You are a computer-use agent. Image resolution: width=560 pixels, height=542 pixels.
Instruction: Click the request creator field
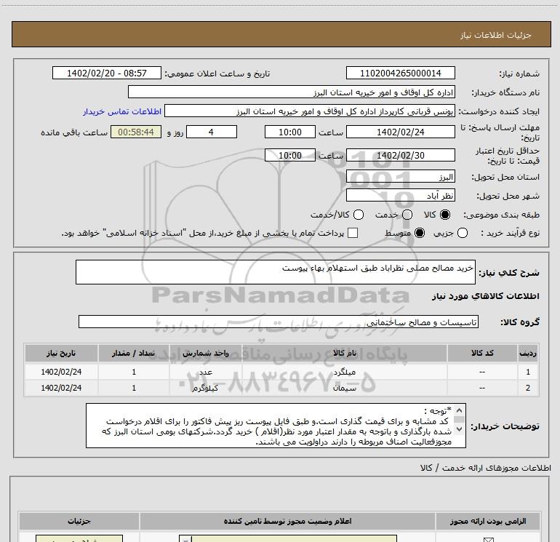pyautogui.click(x=310, y=111)
